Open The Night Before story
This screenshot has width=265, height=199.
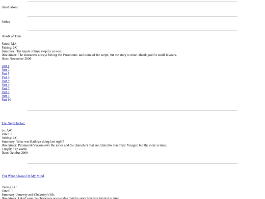click(13, 123)
